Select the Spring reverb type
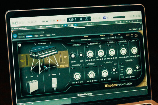 pyautogui.click(x=122, y=67)
